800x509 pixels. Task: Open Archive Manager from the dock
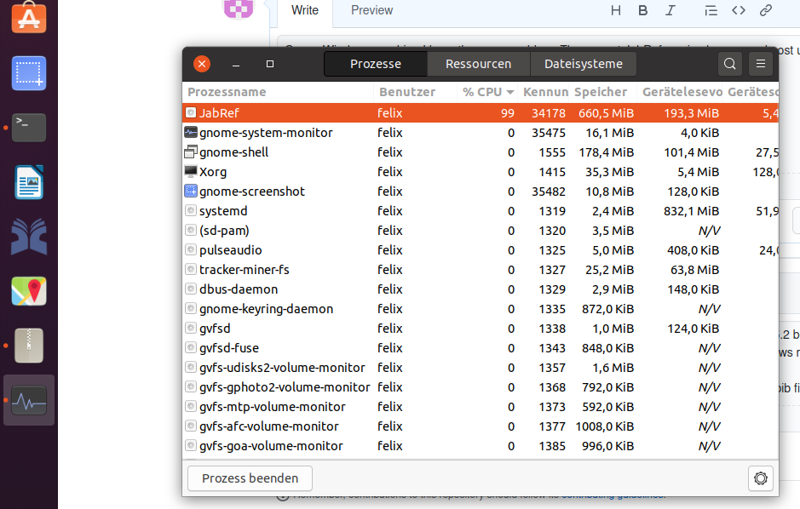(x=29, y=346)
